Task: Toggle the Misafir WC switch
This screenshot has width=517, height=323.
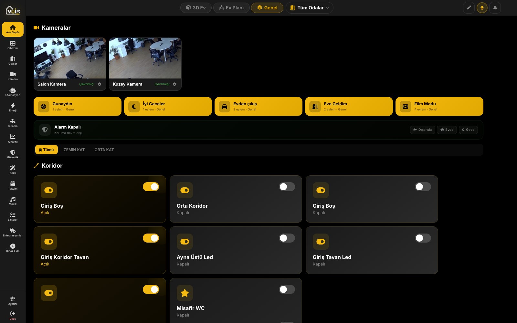Action: (x=287, y=289)
